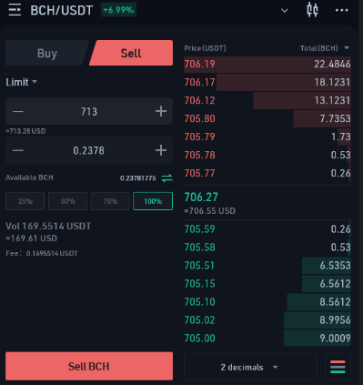This screenshot has height=385, width=363.
Task: Expand the Limit order type dropdown
Action: 21,82
